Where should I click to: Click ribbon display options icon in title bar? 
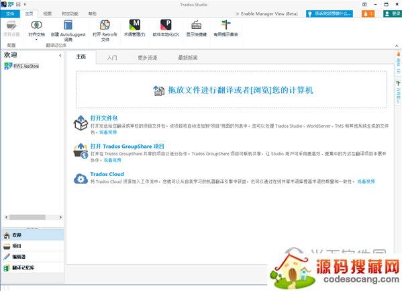coord(364,4)
